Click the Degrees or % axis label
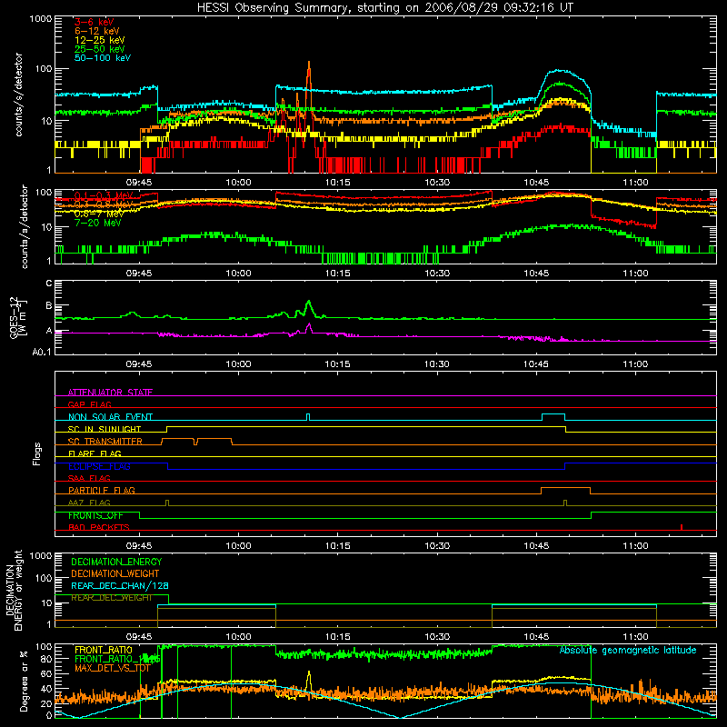The width and height of the screenshot is (727, 727). click(24, 681)
